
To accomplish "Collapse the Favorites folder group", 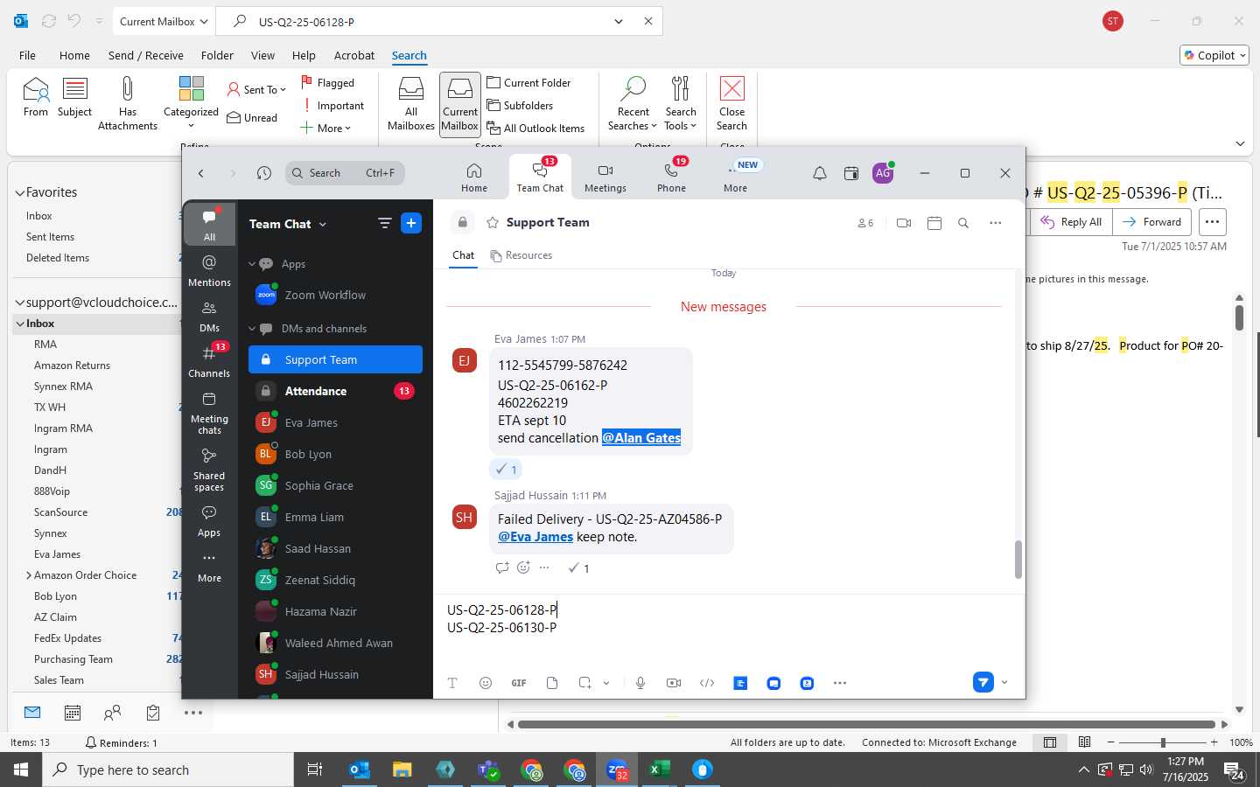I will [x=19, y=192].
